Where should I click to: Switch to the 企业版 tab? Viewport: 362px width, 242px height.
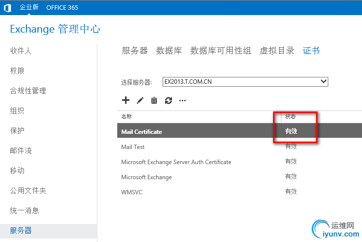pyautogui.click(x=29, y=7)
